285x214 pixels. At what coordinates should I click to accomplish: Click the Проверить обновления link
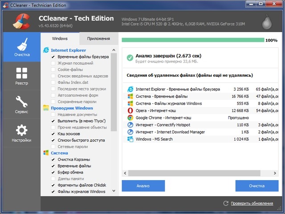pos(252,203)
